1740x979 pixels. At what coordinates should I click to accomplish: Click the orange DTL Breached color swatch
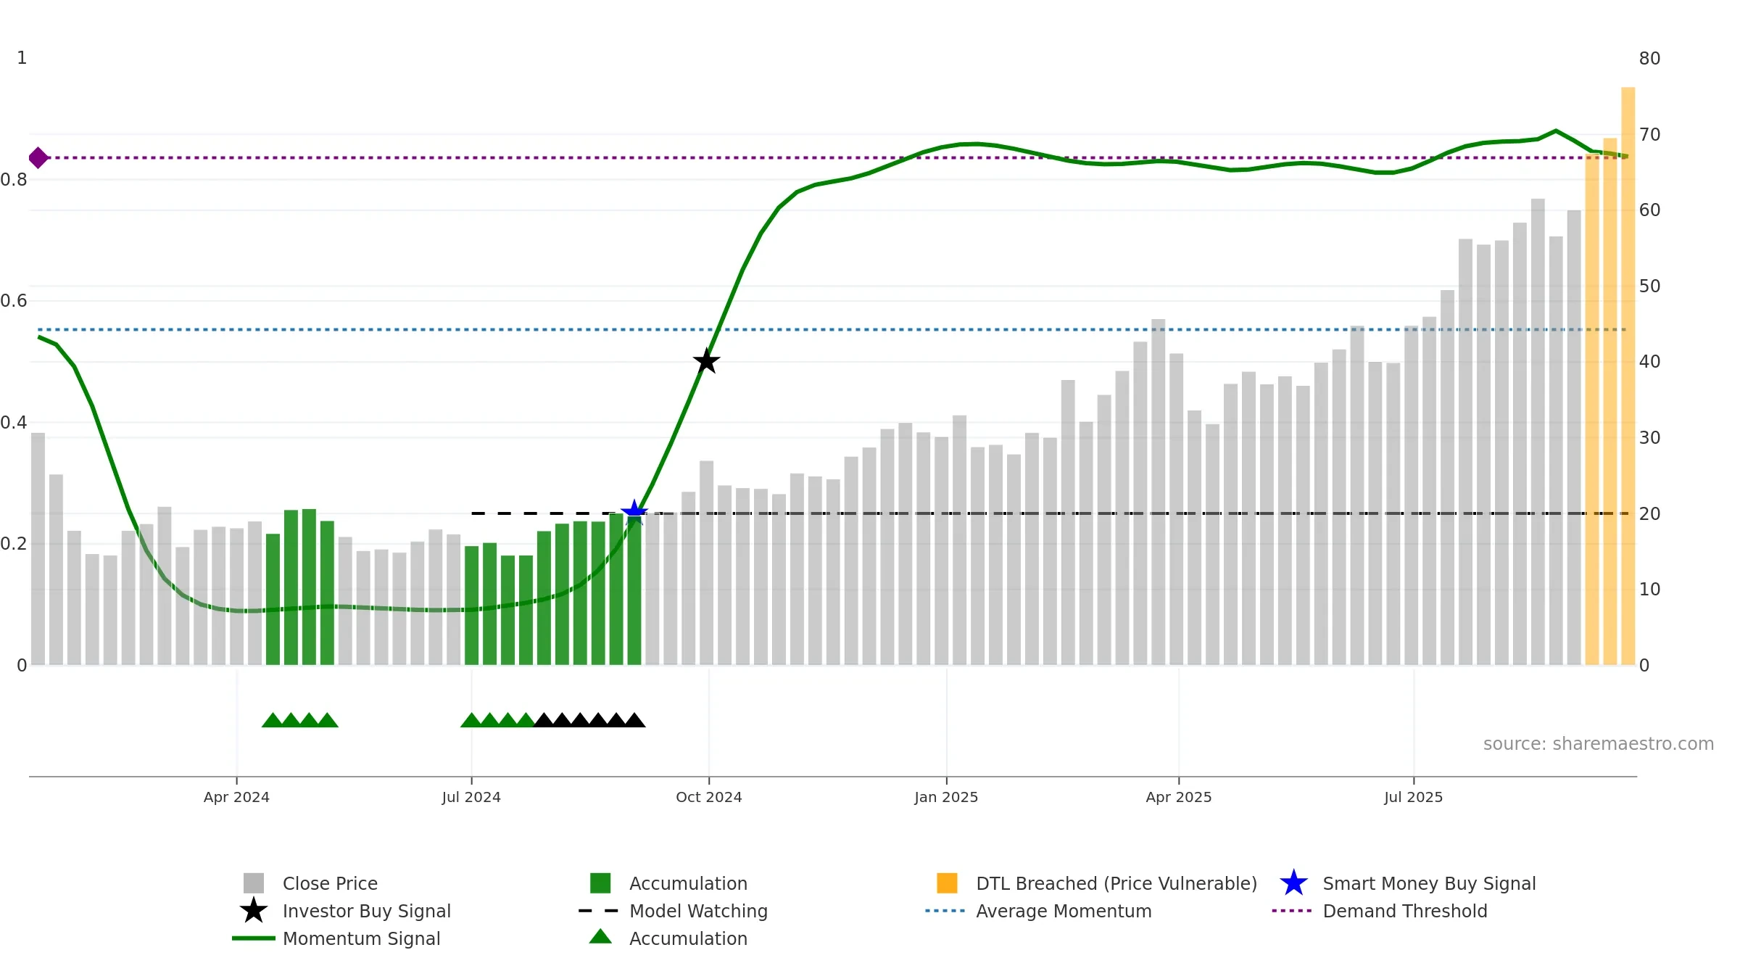click(x=947, y=883)
